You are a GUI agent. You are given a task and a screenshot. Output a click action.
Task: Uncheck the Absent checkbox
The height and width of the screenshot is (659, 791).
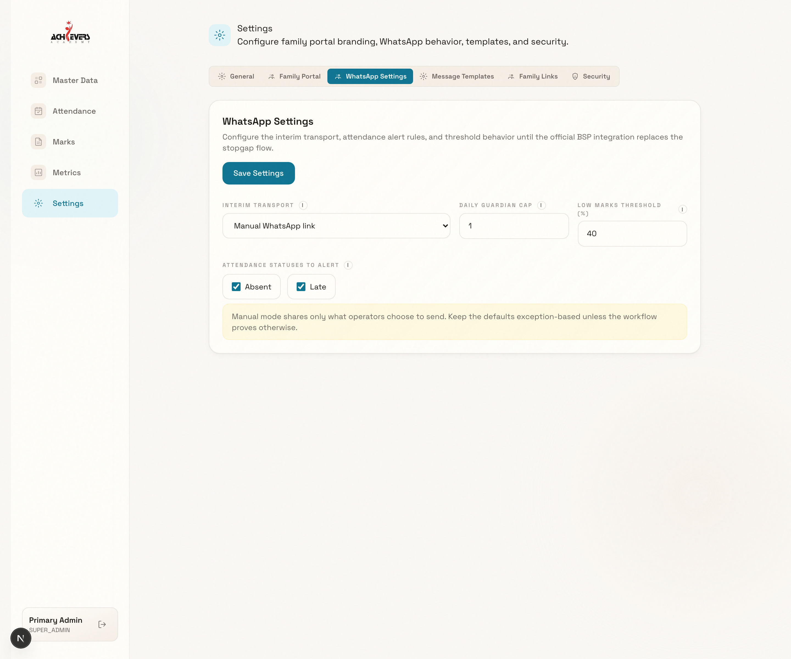(236, 287)
